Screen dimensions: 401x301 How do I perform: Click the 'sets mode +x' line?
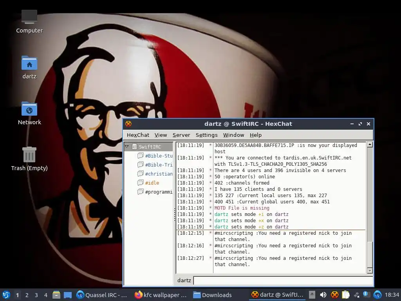pyautogui.click(x=251, y=221)
